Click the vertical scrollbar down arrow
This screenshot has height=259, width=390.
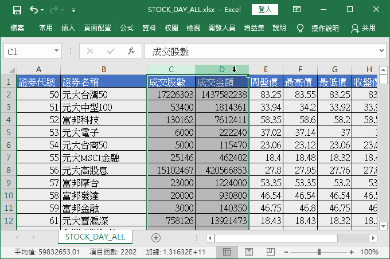383,226
